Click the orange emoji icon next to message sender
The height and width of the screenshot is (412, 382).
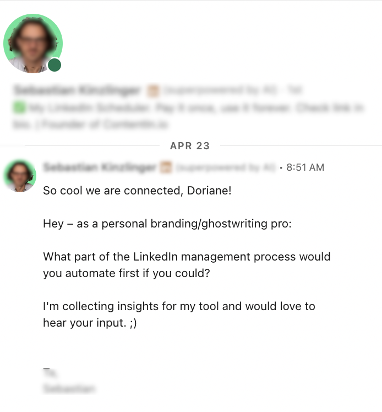tap(166, 167)
